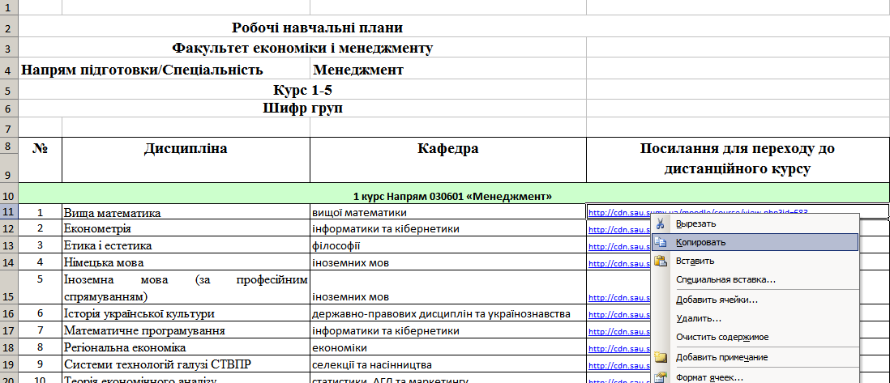This screenshot has height=383, width=890.
Task: Open the course link in Німецька мова row
Action: (619, 264)
